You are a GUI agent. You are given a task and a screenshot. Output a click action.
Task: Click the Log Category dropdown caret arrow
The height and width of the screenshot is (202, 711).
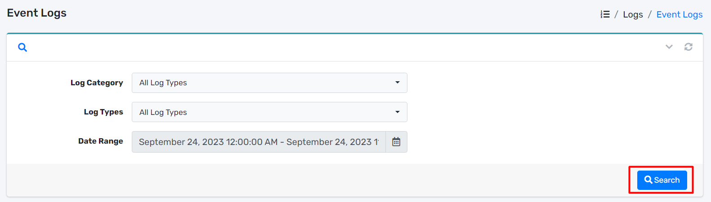[x=398, y=83]
